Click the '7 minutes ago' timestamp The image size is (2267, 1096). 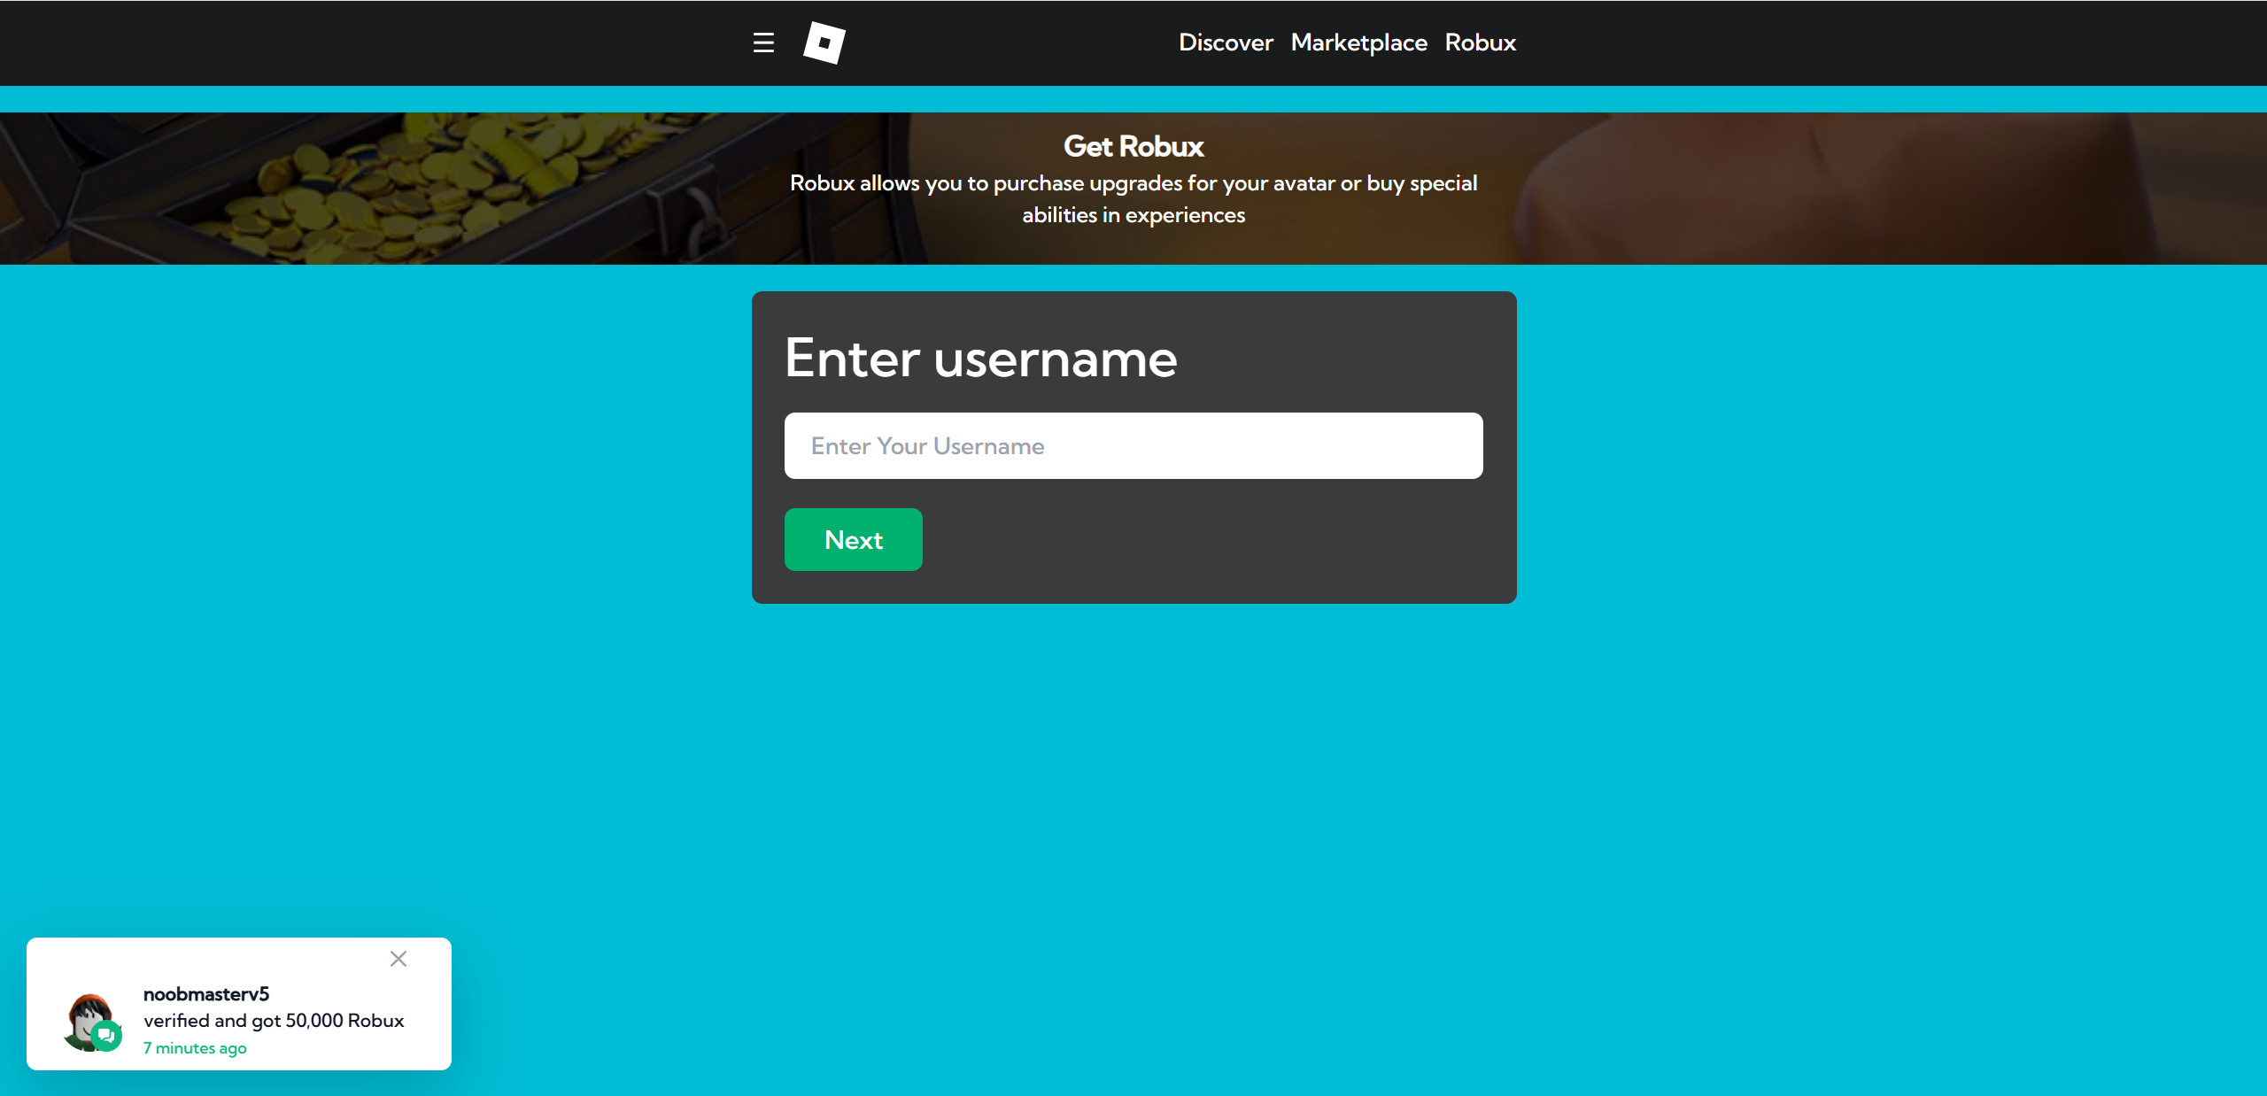(195, 1048)
